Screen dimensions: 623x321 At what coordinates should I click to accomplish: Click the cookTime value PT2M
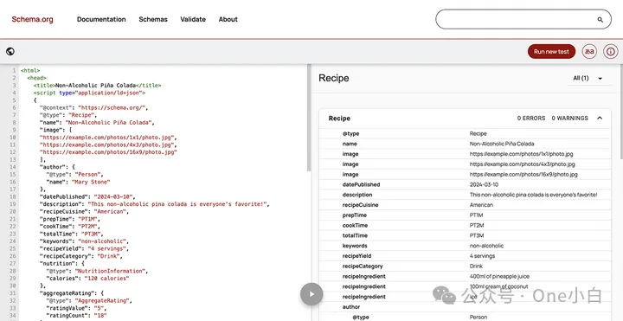point(477,225)
